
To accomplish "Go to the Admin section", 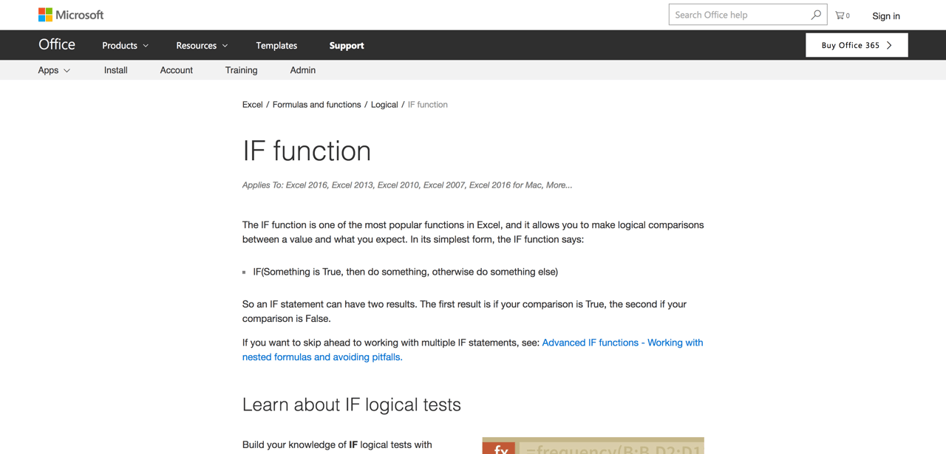I will pos(302,70).
